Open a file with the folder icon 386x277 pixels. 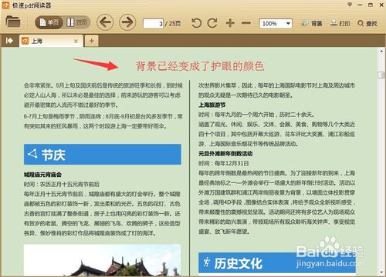[13, 22]
